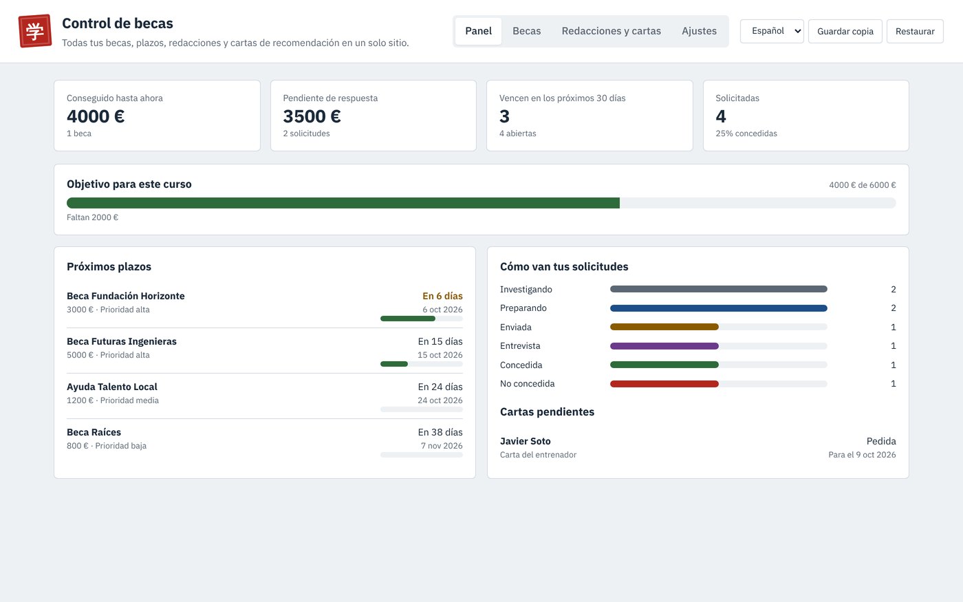Click the Guardar copia button
Screen dimensions: 963x602
click(x=845, y=31)
